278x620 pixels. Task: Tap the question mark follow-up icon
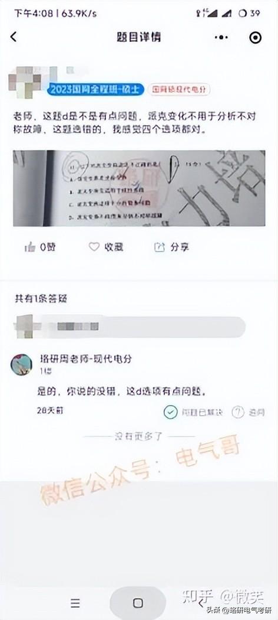(238, 412)
